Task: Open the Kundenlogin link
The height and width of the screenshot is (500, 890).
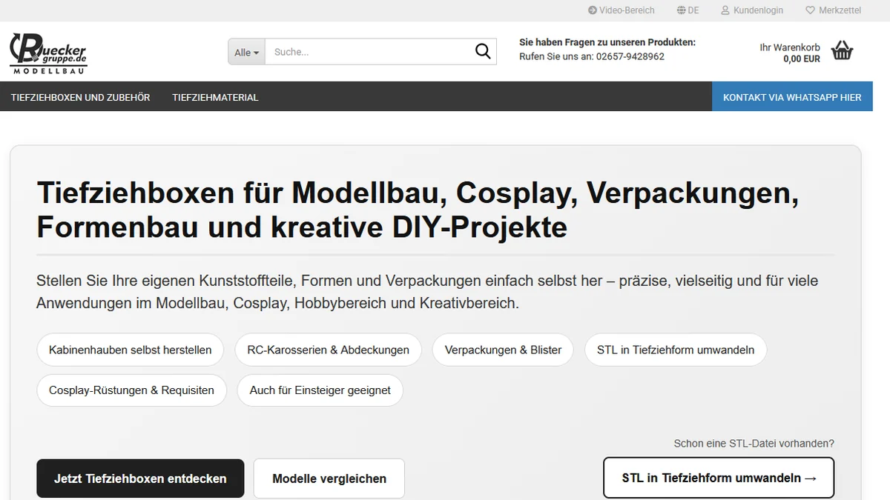Action: coord(752,10)
